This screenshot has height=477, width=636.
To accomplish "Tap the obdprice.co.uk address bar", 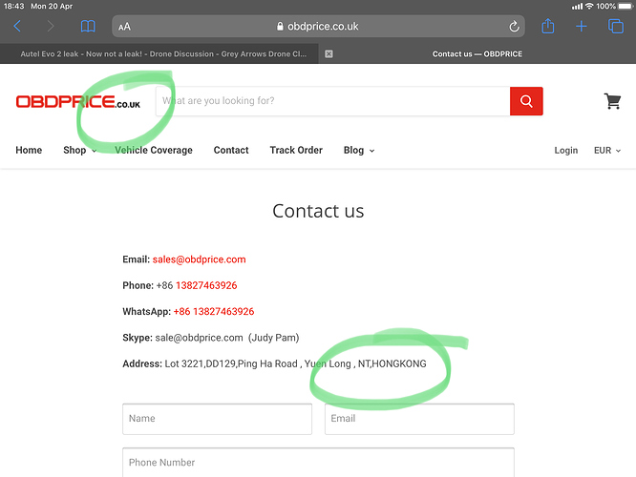I will pyautogui.click(x=318, y=27).
